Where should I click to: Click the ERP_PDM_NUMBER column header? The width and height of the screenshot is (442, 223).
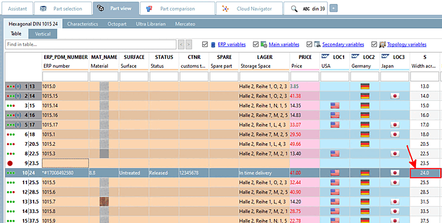coord(65,57)
